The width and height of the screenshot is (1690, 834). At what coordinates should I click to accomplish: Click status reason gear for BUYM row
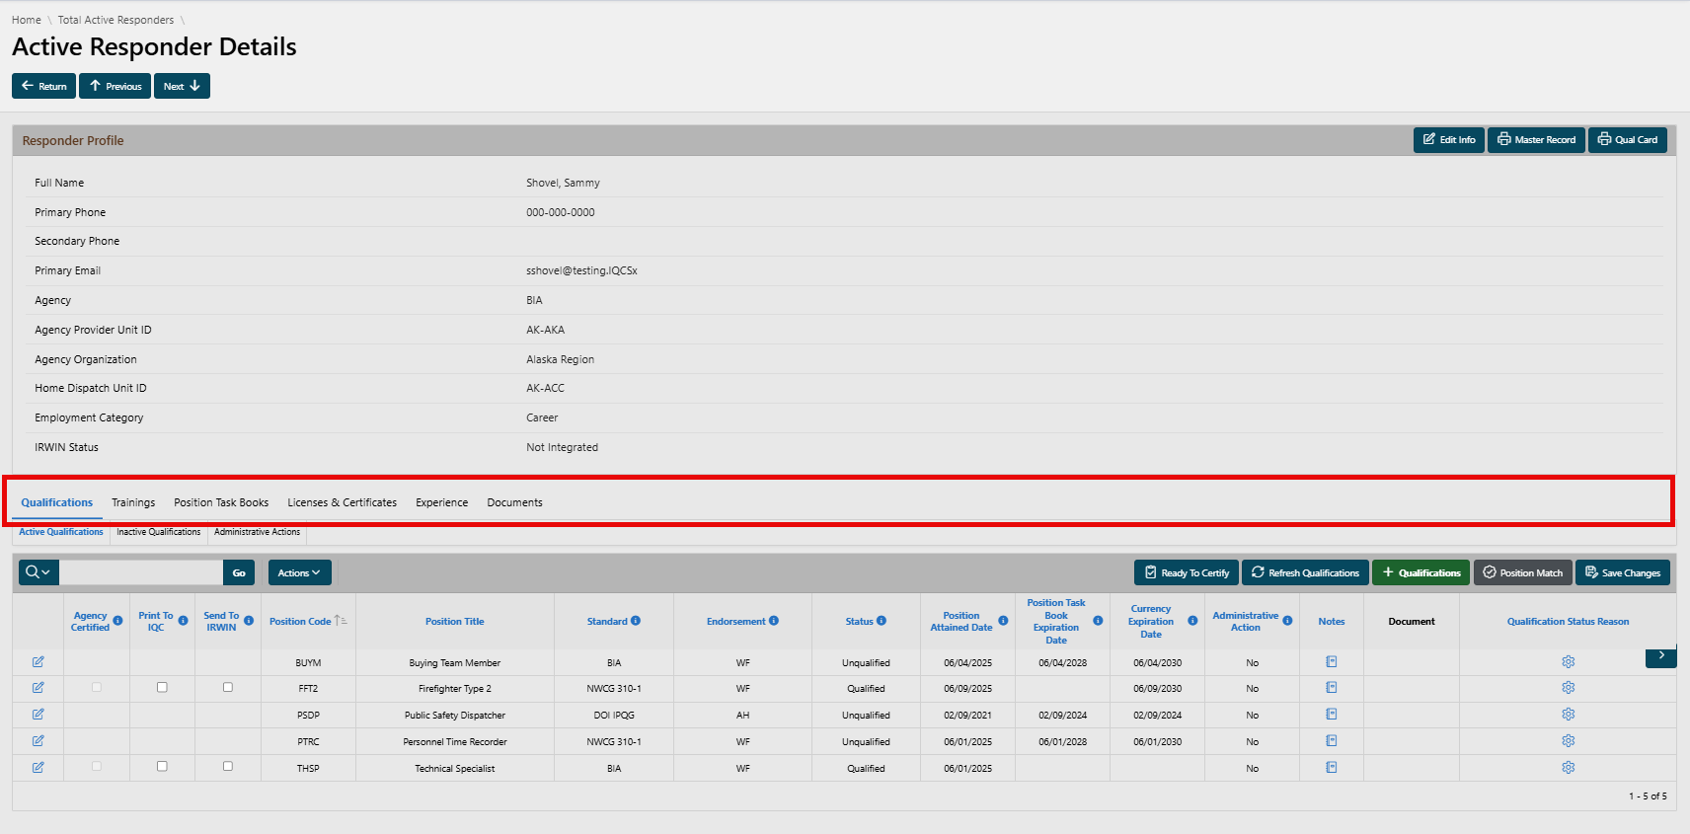1568,661
